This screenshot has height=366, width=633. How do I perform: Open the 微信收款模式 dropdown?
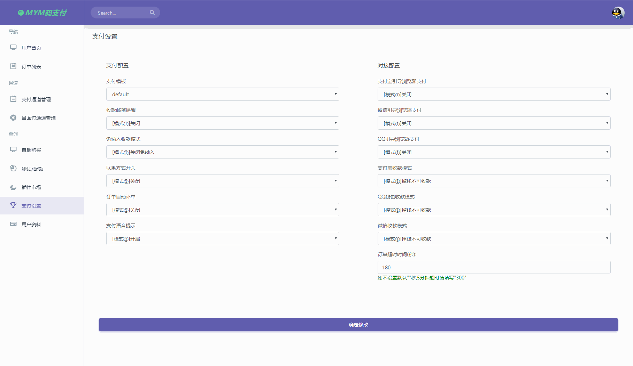(494, 238)
